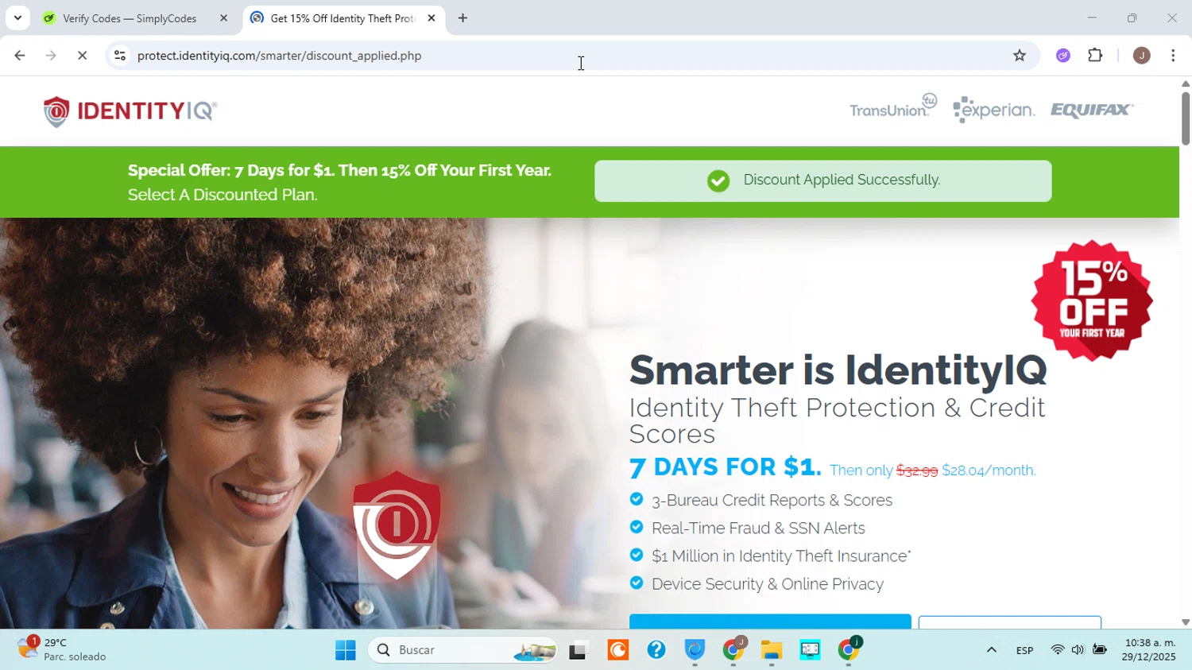Open the orange C app in taskbar
1192x670 pixels.
coord(618,650)
